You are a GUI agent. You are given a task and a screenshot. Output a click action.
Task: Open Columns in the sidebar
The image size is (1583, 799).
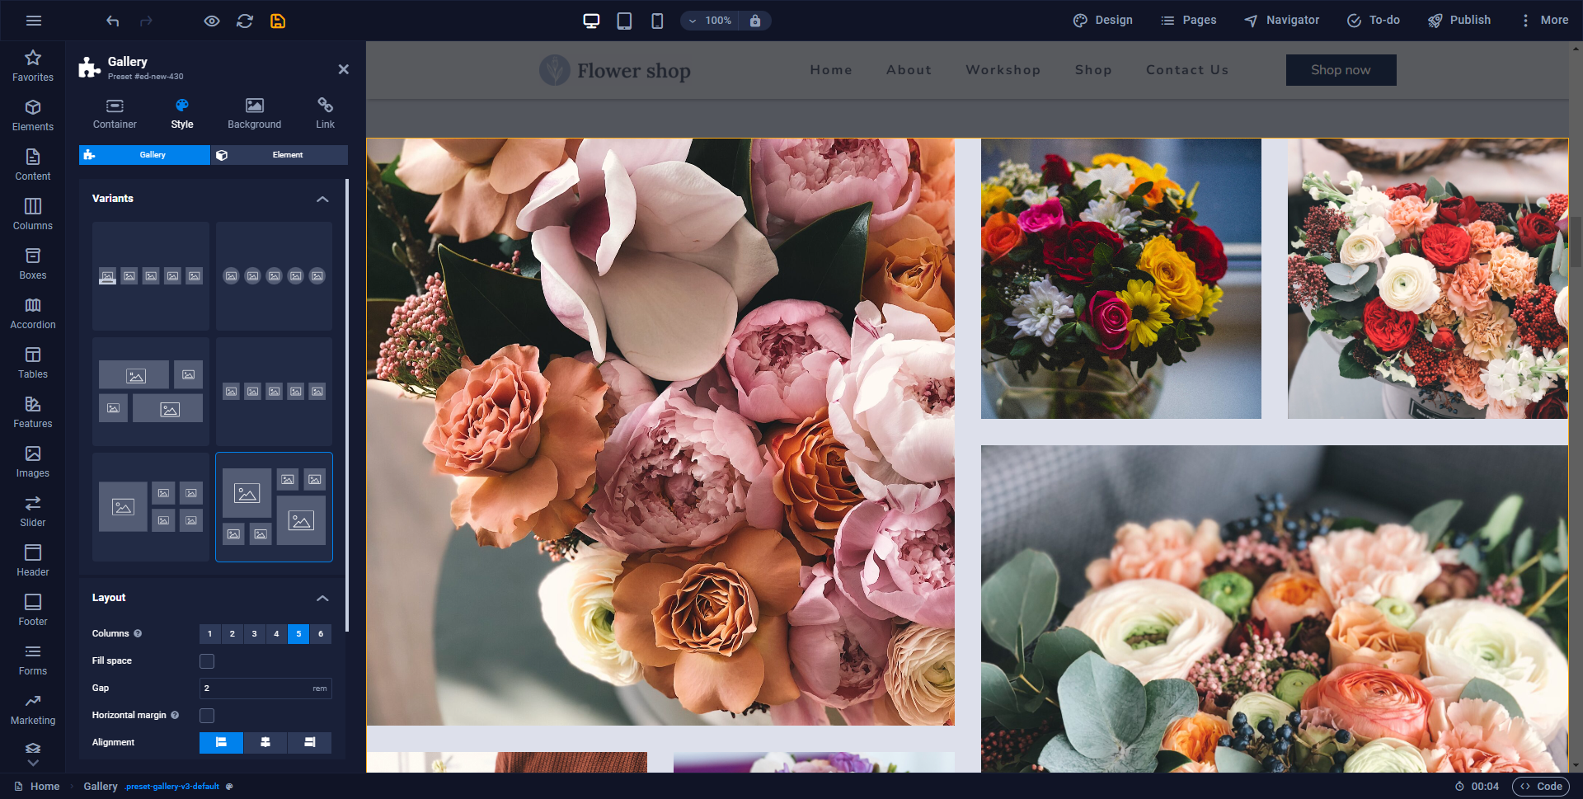pos(33,214)
